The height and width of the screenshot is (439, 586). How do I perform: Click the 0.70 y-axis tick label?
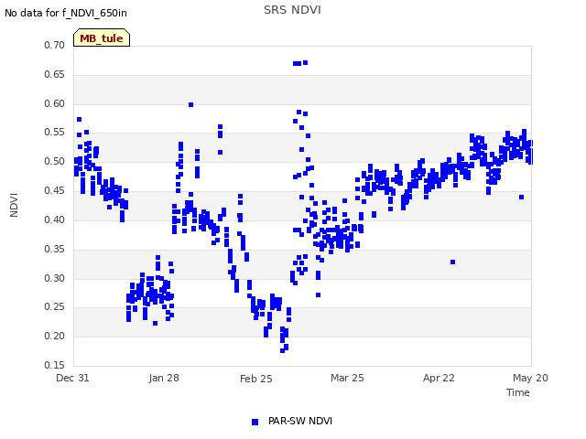(x=55, y=45)
